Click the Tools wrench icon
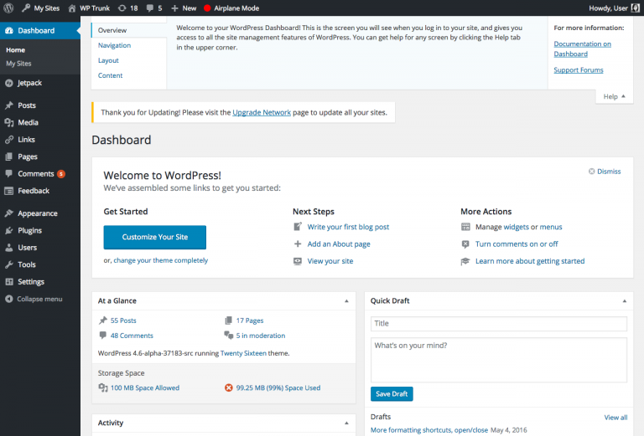Image resolution: width=644 pixels, height=436 pixels. click(8, 264)
